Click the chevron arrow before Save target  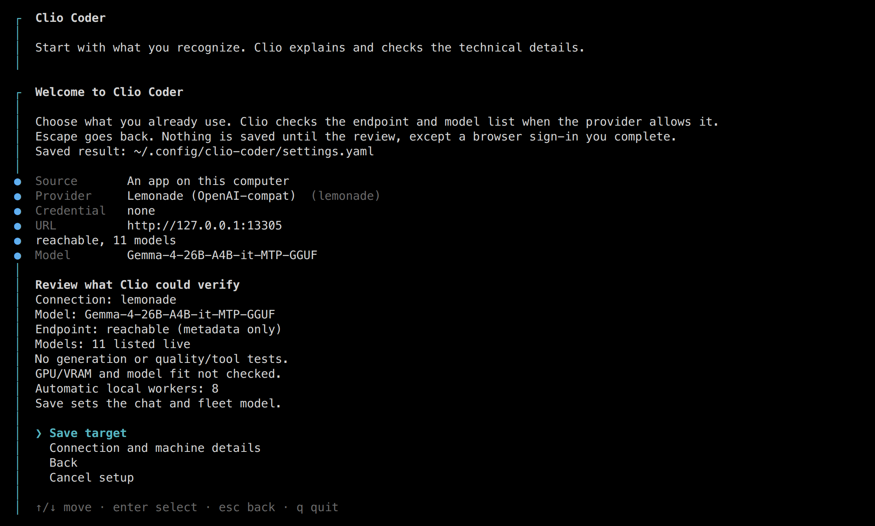39,434
